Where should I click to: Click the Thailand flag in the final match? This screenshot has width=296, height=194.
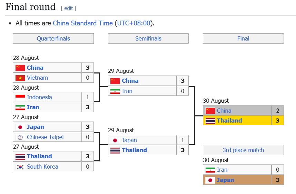coord(210,121)
